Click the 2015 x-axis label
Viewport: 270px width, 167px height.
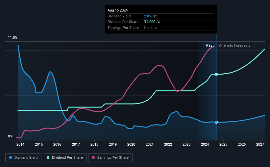tap(39, 144)
